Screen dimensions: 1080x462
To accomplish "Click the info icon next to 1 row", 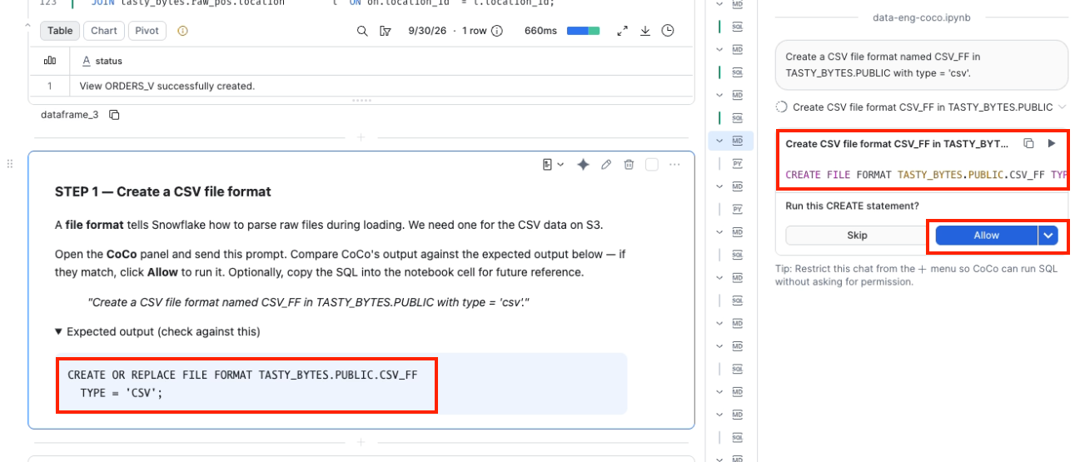I will 497,31.
